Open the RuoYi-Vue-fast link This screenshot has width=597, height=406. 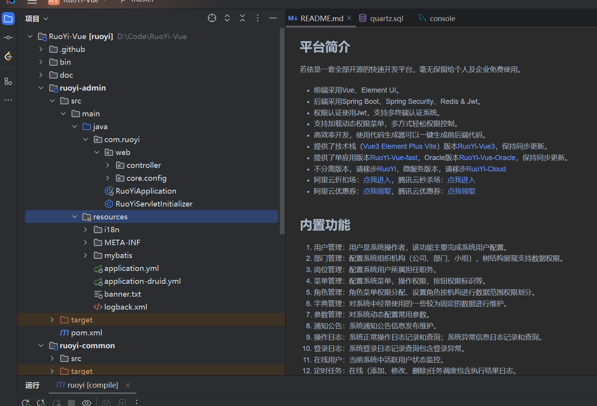[394, 158]
